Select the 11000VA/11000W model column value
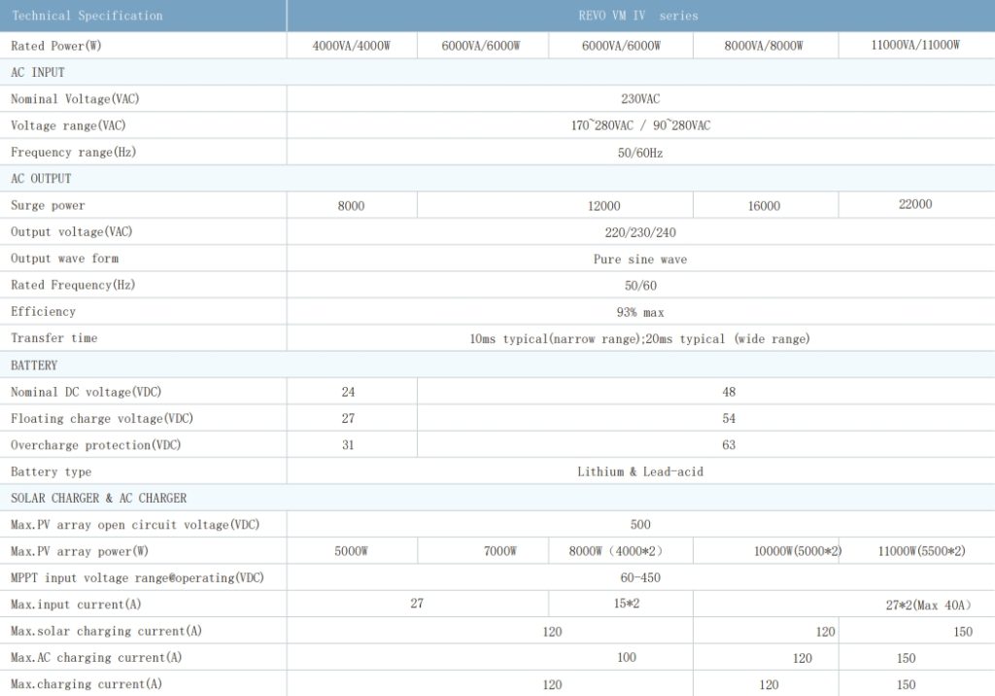 click(x=915, y=46)
